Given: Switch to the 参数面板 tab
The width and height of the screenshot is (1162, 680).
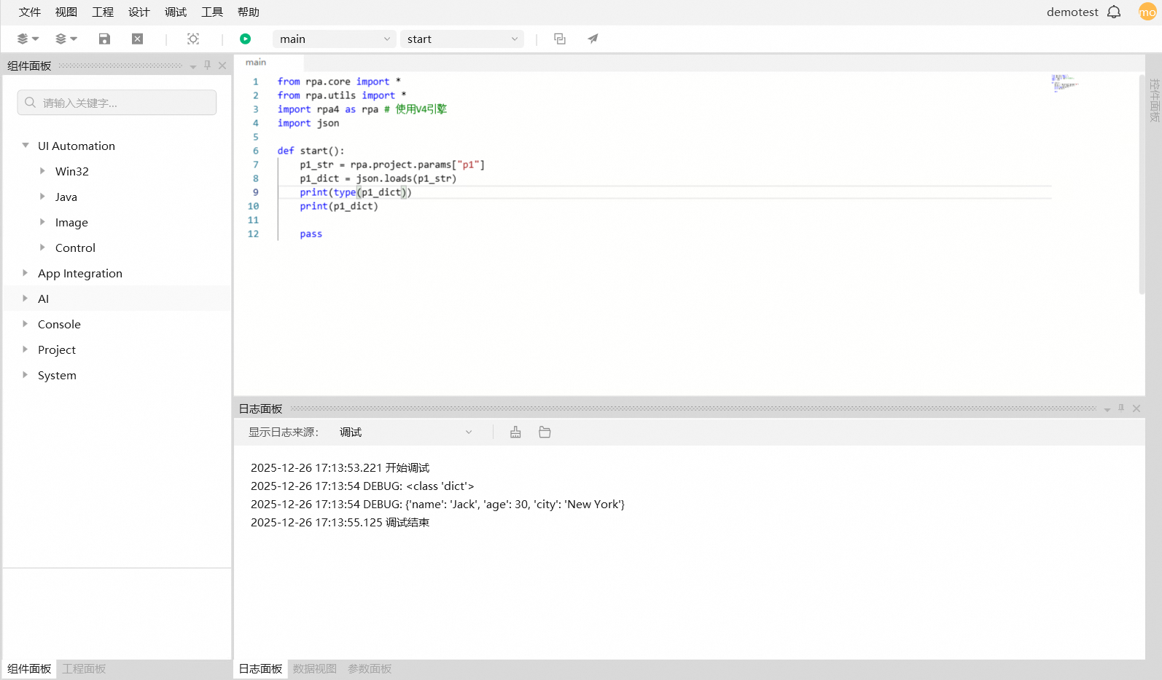Looking at the screenshot, I should click(x=370, y=668).
